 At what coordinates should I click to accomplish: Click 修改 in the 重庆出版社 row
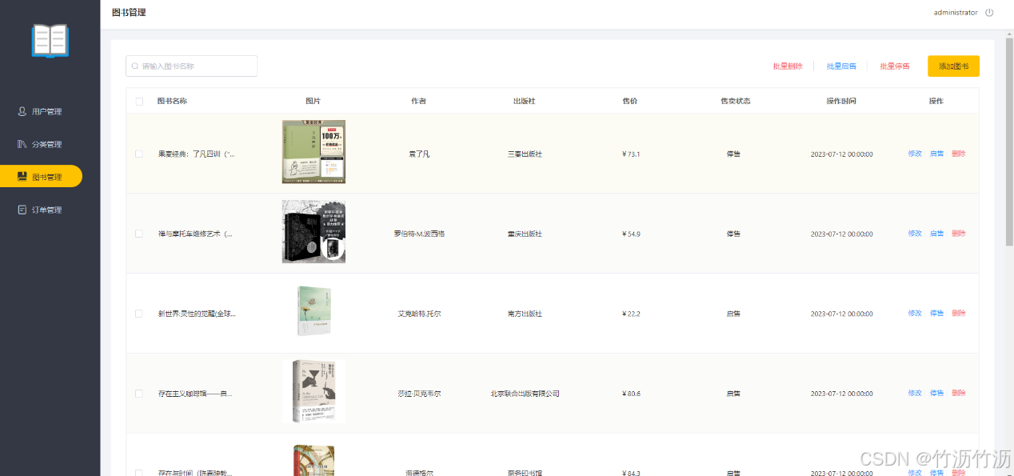click(915, 234)
